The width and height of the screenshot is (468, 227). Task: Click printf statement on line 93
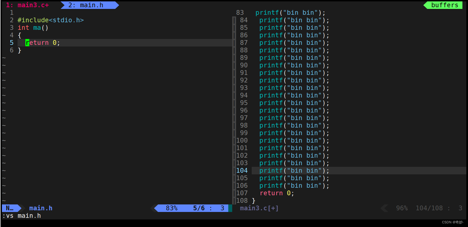[294, 88]
